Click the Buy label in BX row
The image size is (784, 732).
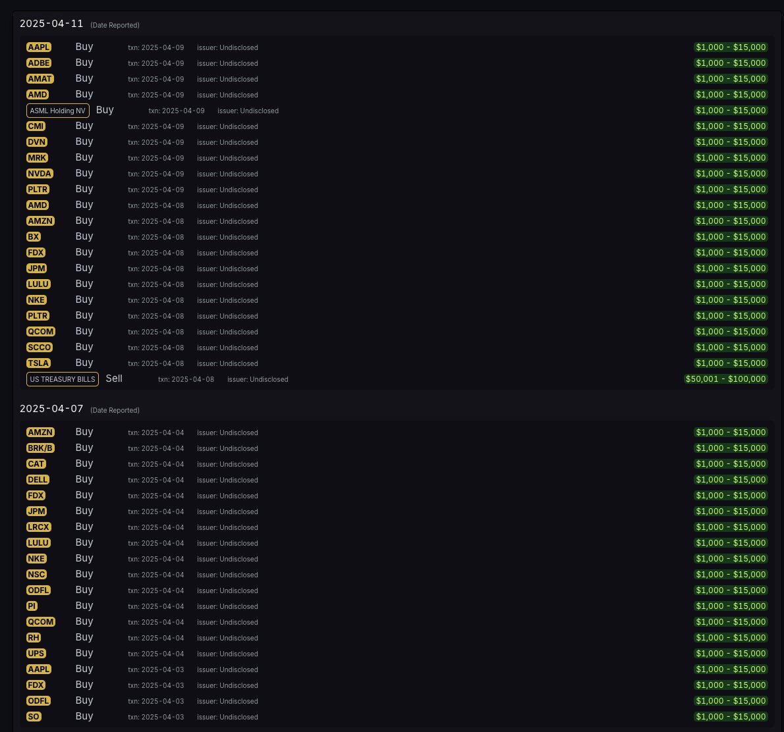point(84,236)
